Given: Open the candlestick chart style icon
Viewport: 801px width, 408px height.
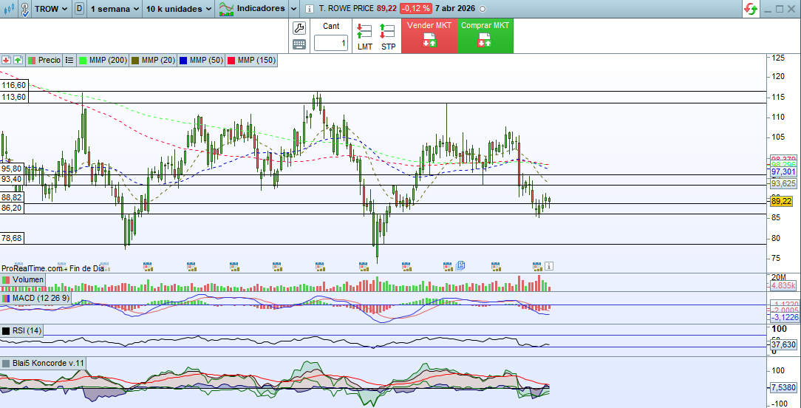Looking at the screenshot, I should pos(9,9).
